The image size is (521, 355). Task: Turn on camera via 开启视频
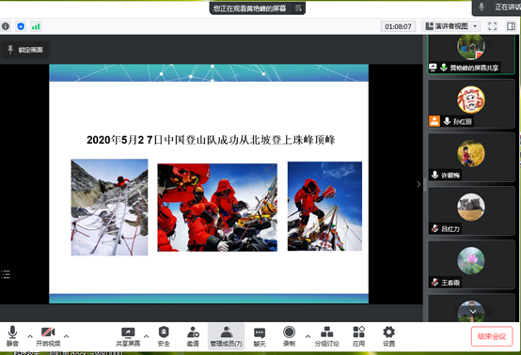click(48, 336)
